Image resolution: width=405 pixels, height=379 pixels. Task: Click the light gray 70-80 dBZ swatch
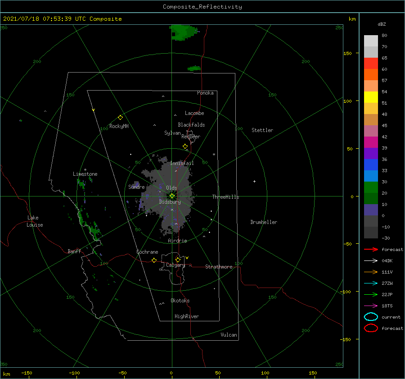[x=371, y=41]
